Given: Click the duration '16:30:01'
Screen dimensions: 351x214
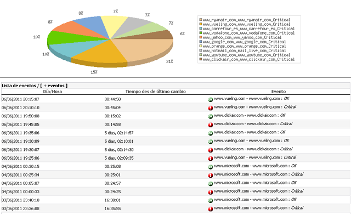Looking at the screenshot, I should pyautogui.click(x=112, y=200).
